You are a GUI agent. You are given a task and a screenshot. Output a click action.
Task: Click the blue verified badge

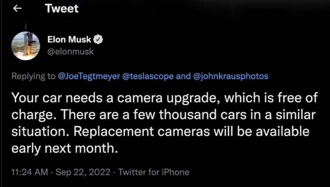click(x=98, y=40)
